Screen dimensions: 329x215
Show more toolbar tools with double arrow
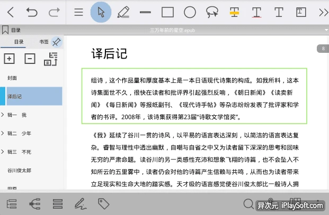click(x=323, y=12)
